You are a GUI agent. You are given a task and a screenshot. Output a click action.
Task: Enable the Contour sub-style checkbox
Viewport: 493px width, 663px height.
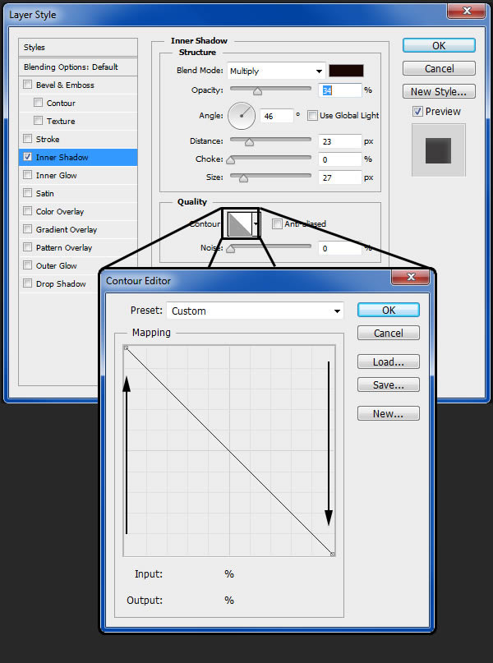pos(38,103)
